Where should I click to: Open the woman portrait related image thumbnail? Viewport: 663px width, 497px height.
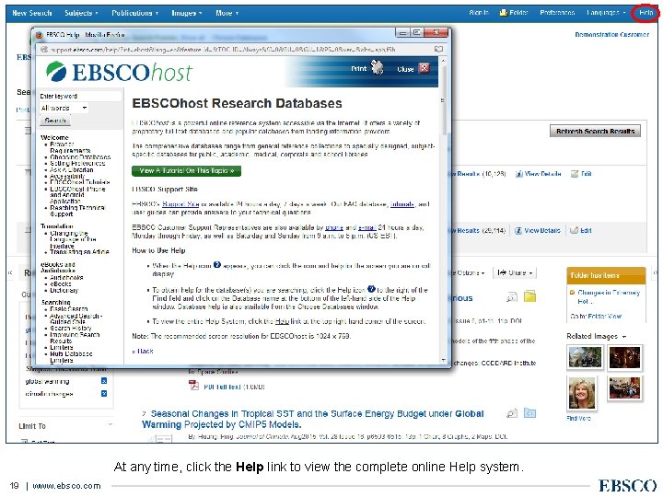[581, 394]
